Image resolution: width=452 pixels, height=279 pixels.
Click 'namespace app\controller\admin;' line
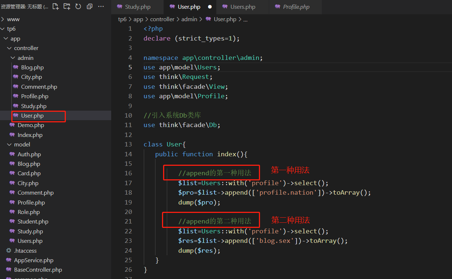(x=203, y=58)
